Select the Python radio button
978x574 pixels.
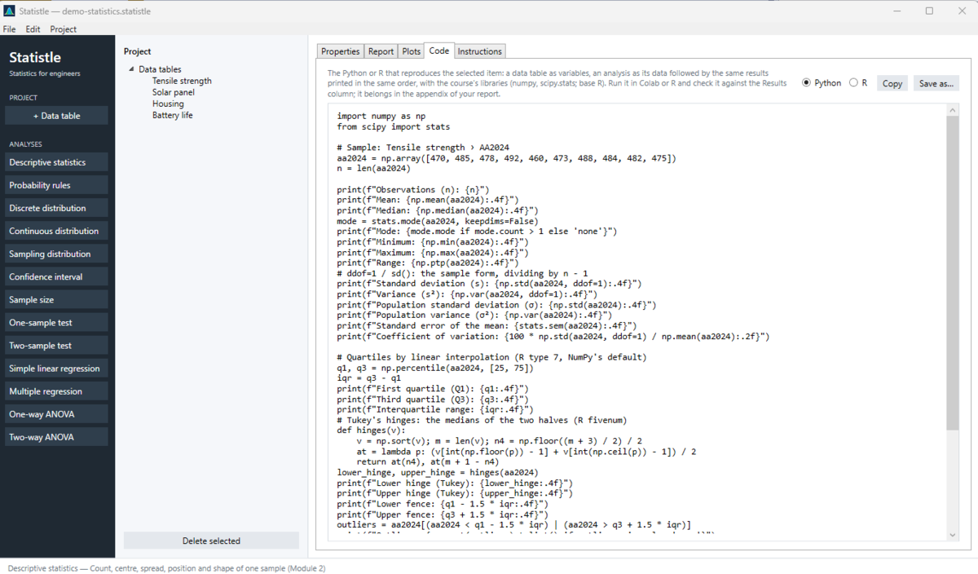pyautogui.click(x=822, y=83)
